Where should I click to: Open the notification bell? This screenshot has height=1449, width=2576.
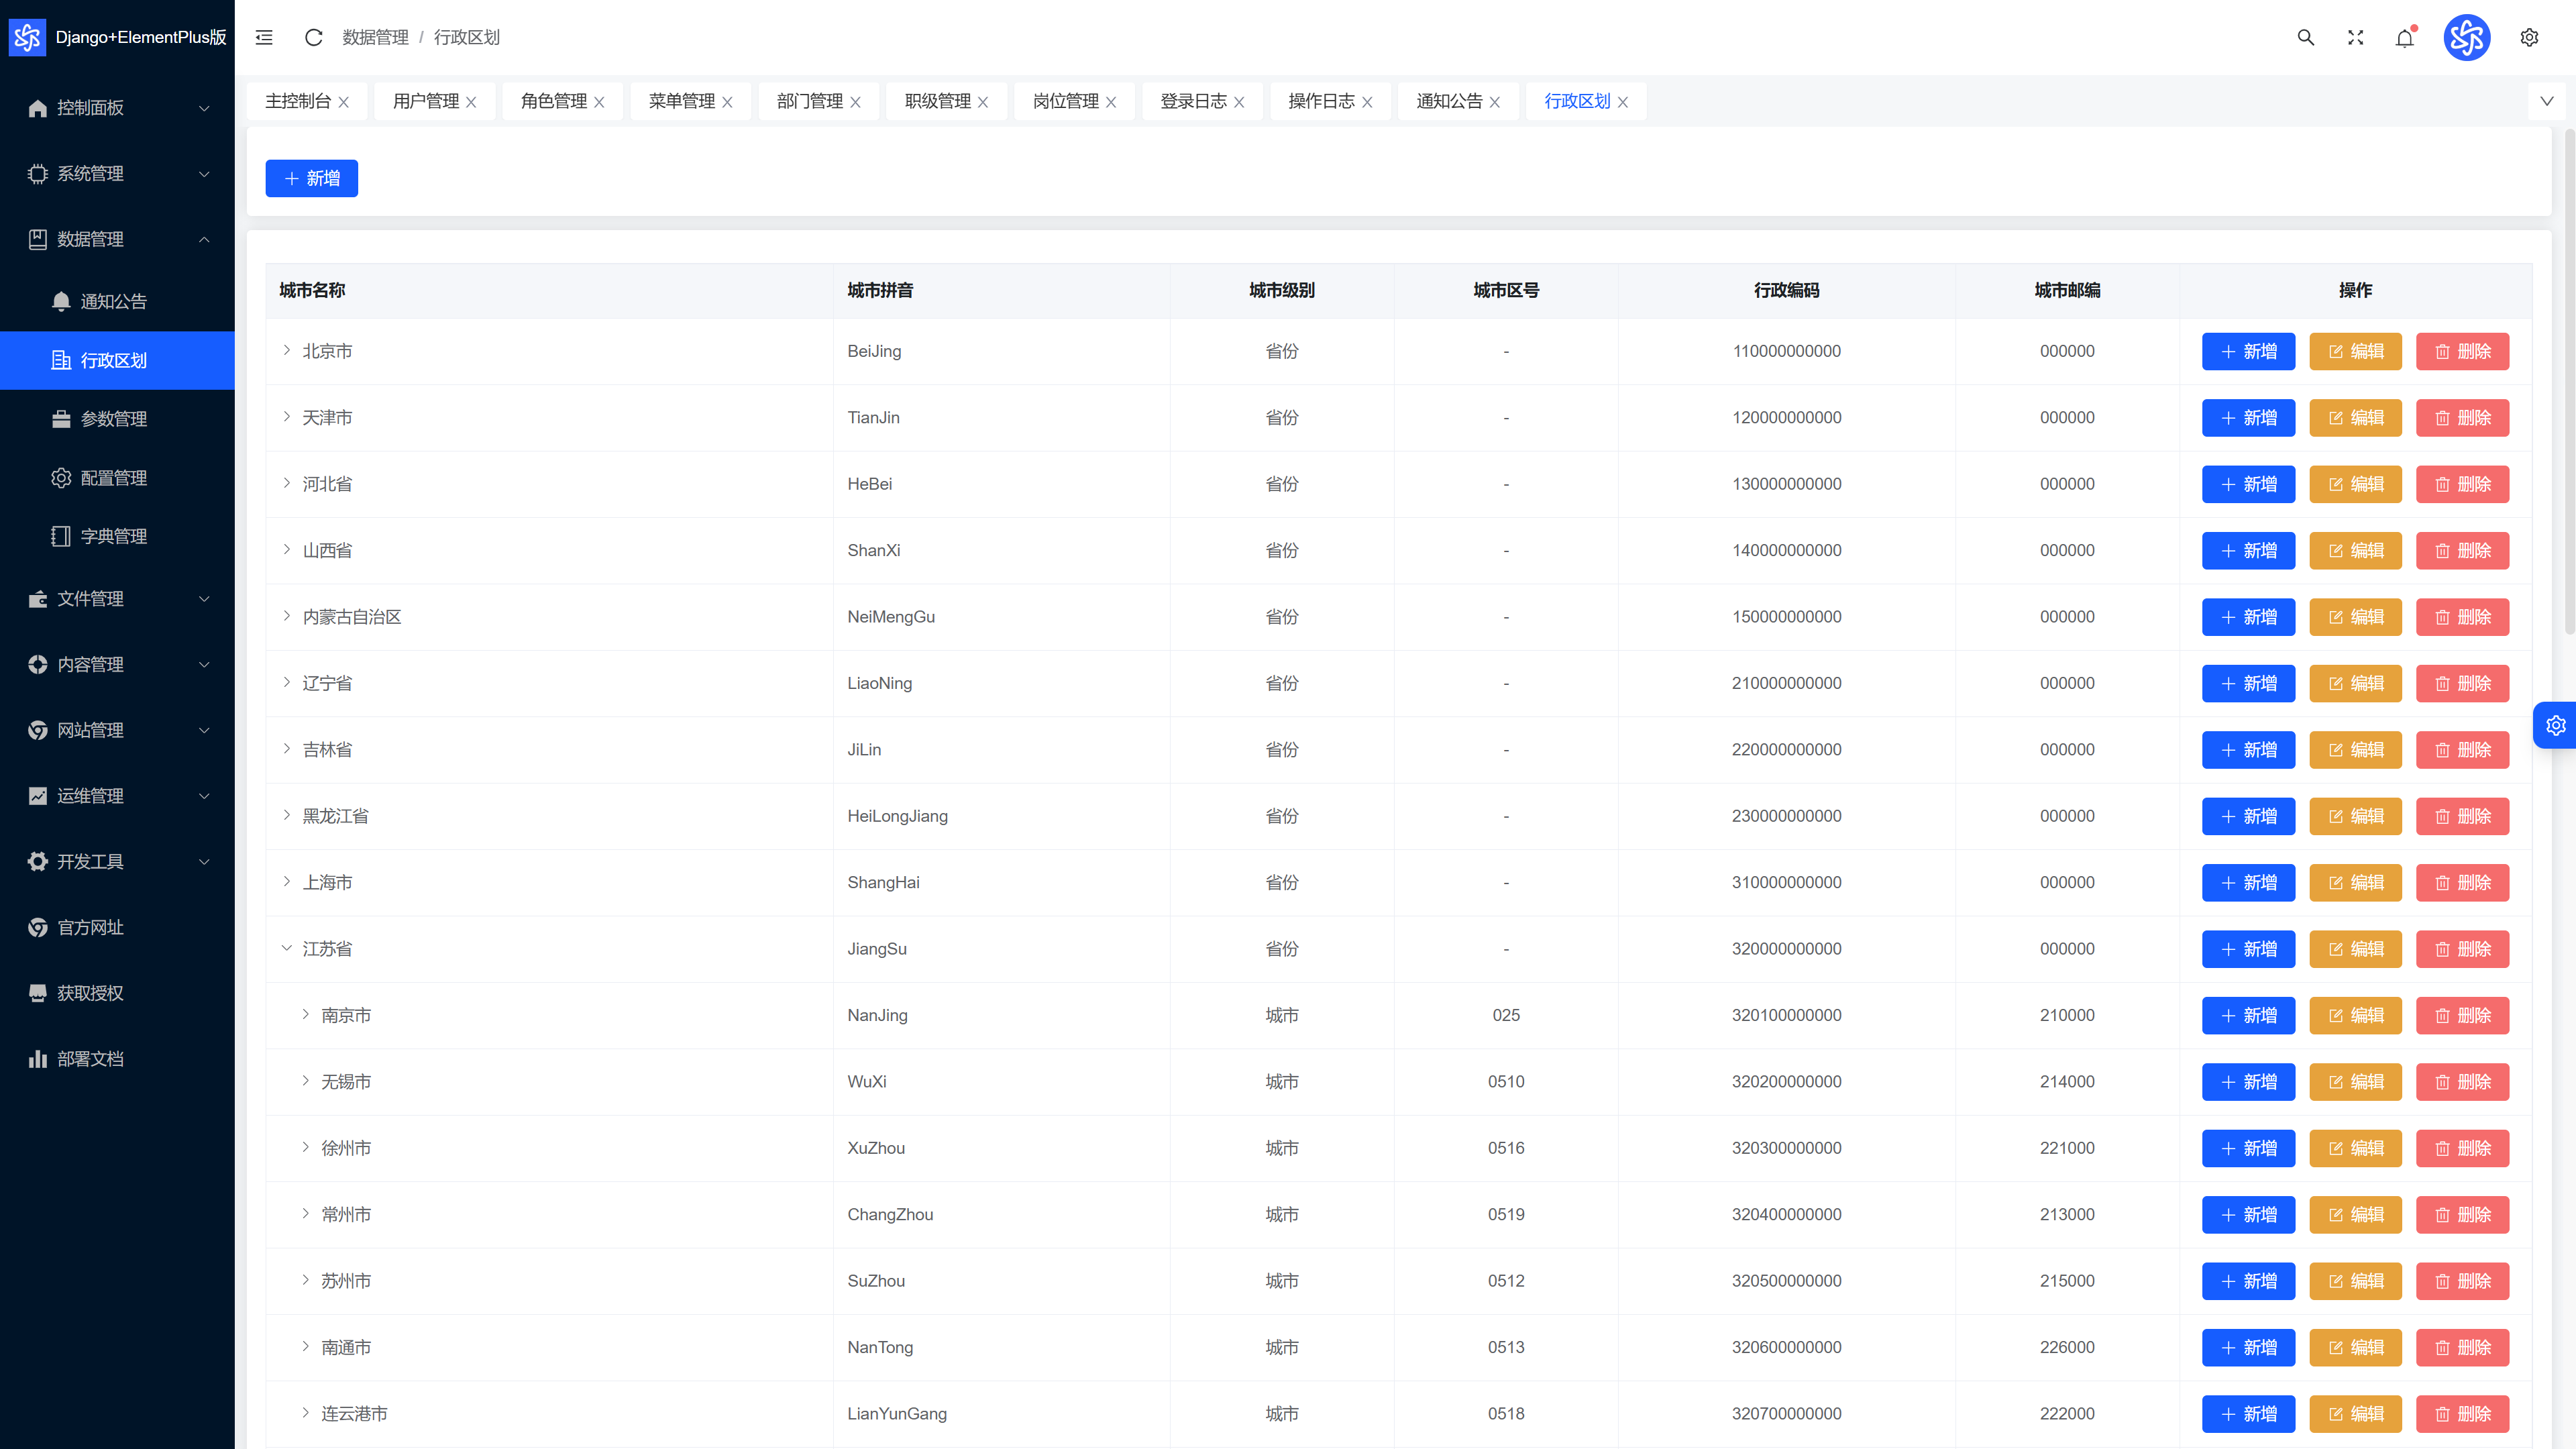pyautogui.click(x=2405, y=37)
